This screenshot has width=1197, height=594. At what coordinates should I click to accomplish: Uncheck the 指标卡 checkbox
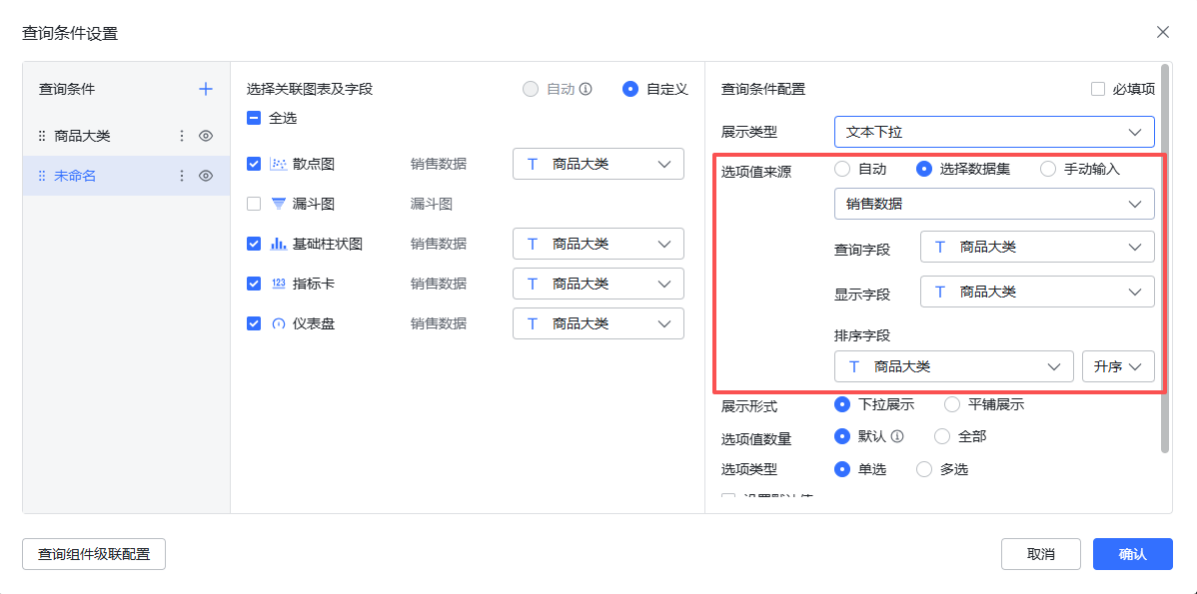pyautogui.click(x=254, y=284)
